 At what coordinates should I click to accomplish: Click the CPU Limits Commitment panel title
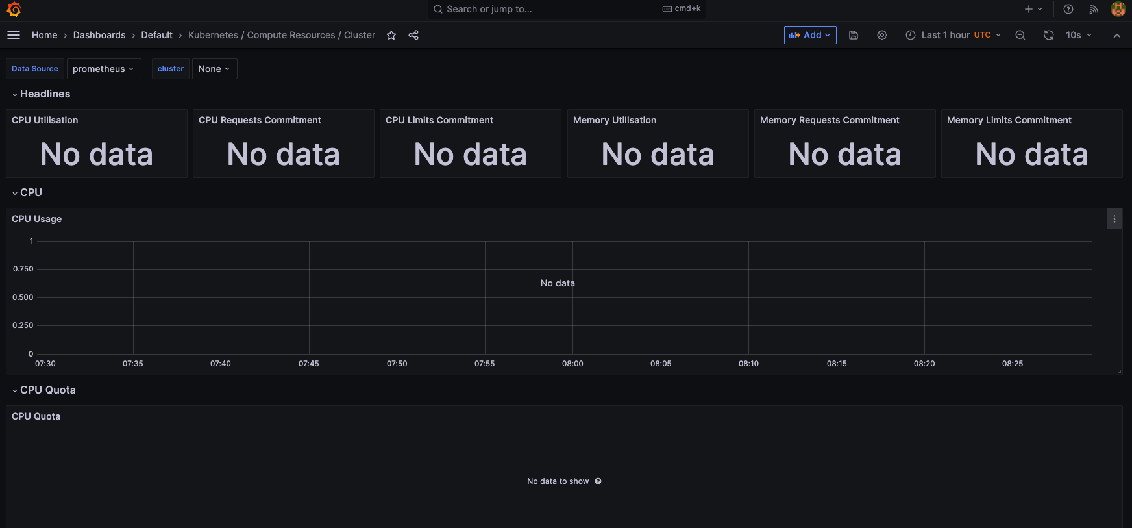click(x=439, y=120)
